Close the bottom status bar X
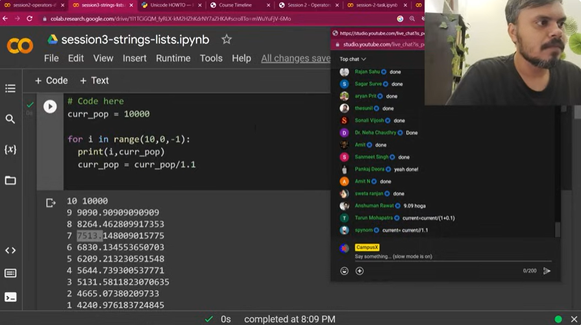This screenshot has height=325, width=581. click(x=574, y=319)
